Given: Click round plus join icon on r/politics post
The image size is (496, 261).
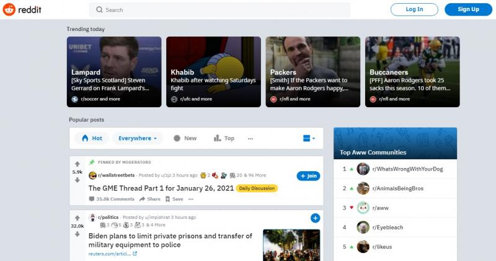Looking at the screenshot, I should (x=315, y=218).
